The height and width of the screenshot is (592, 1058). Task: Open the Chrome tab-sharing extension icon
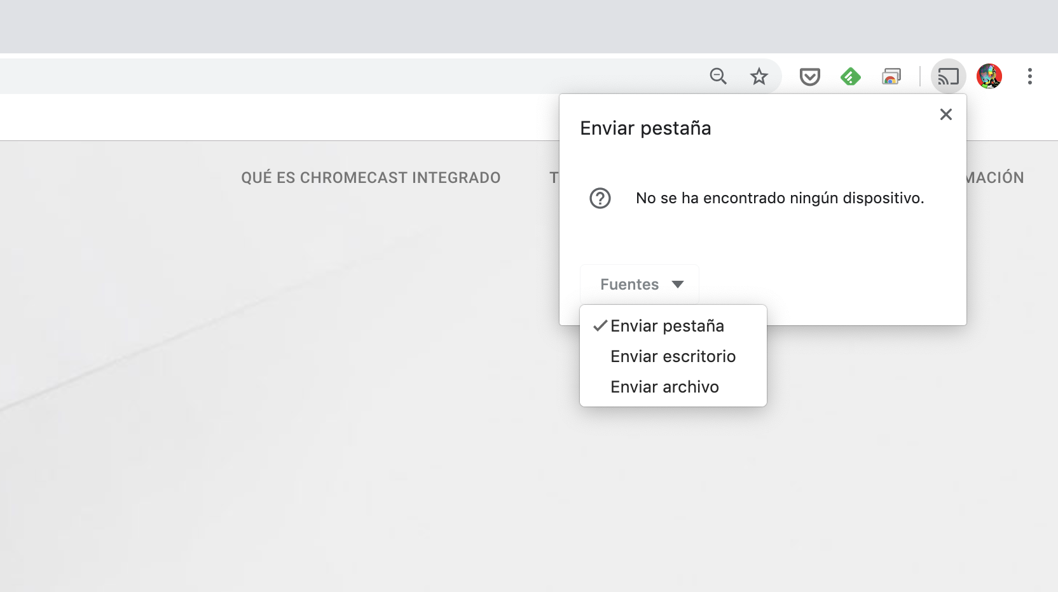coord(891,76)
